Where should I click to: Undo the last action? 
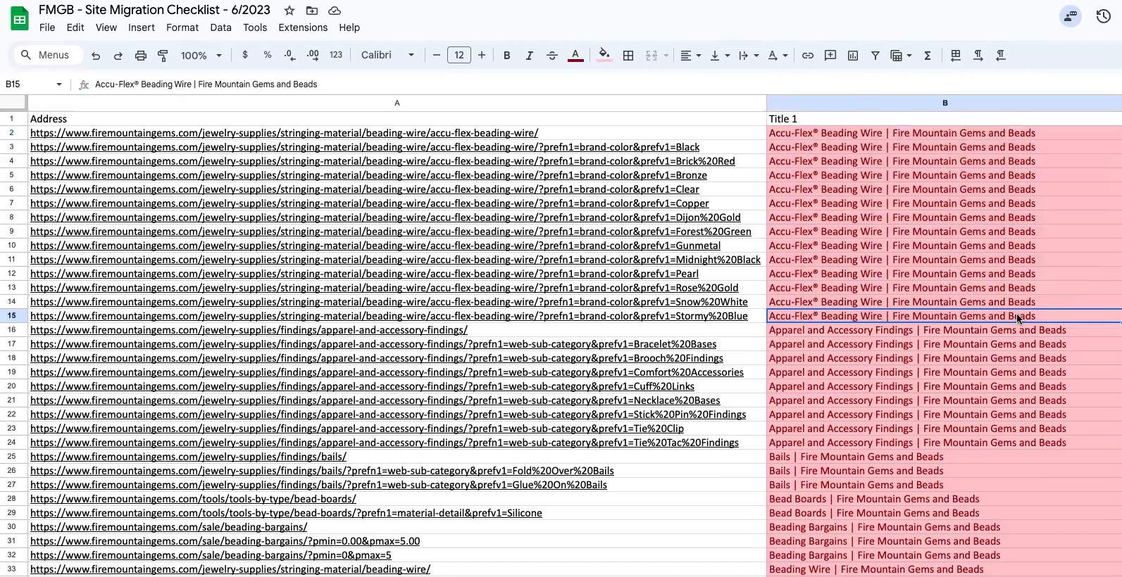(96, 56)
